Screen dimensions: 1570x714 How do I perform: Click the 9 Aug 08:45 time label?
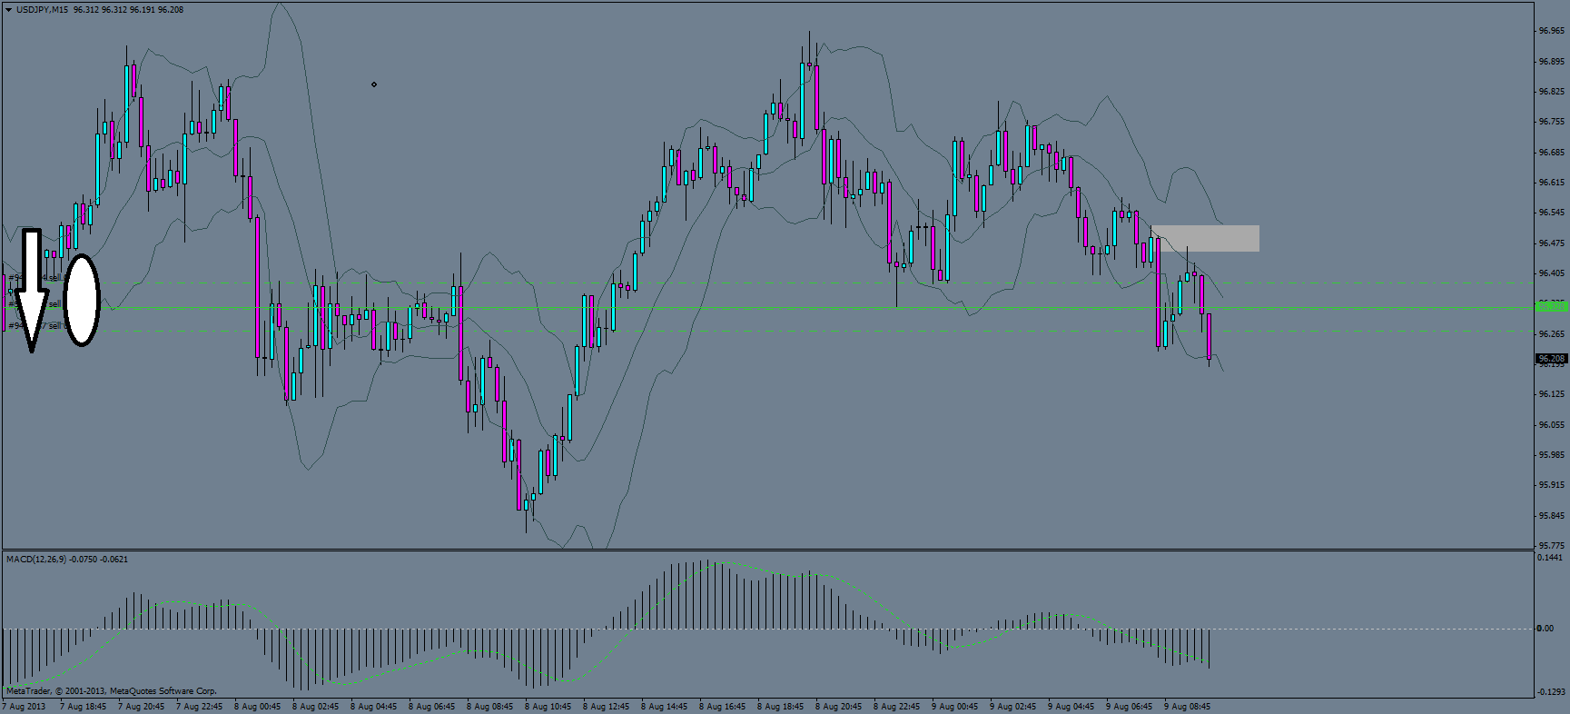(x=1187, y=706)
